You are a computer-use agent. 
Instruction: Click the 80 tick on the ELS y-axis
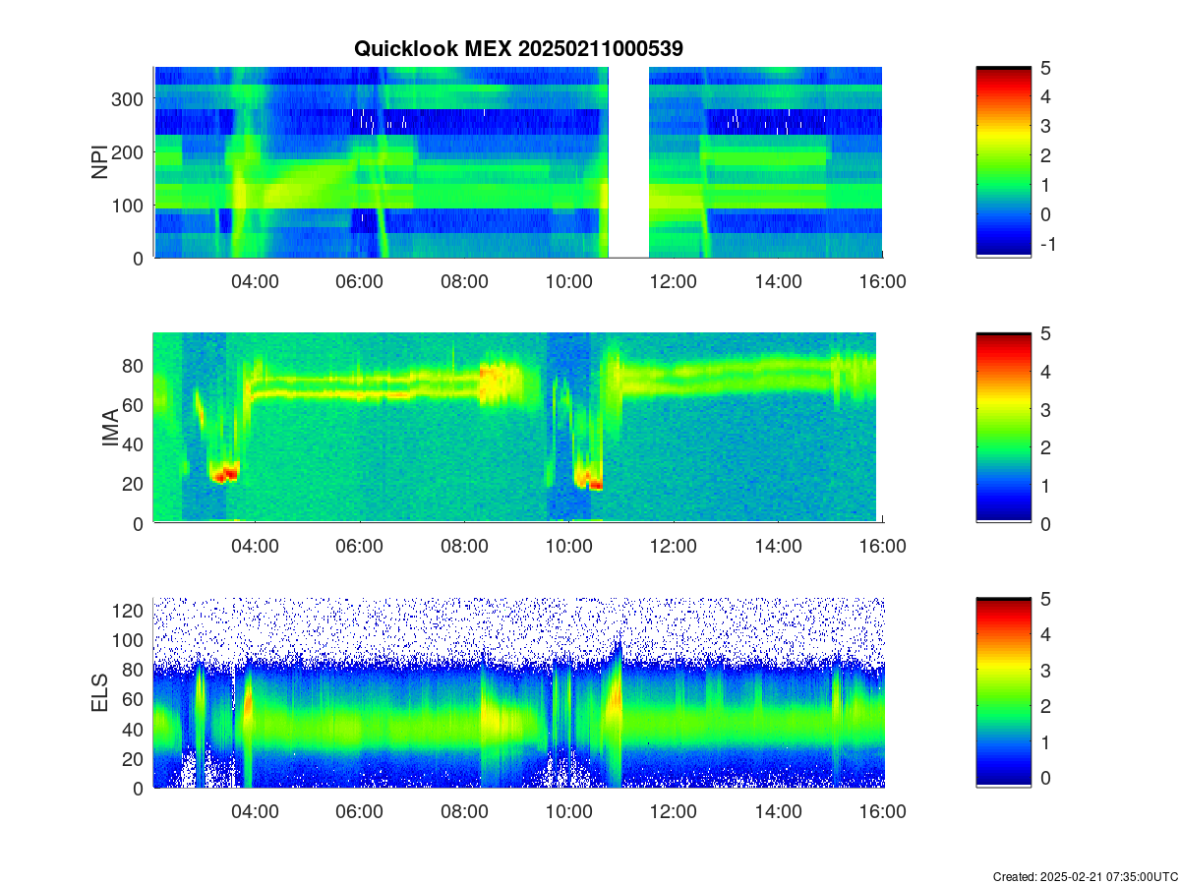[x=135, y=670]
